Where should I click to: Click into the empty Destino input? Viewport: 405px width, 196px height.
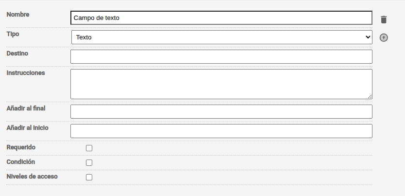[221, 56]
